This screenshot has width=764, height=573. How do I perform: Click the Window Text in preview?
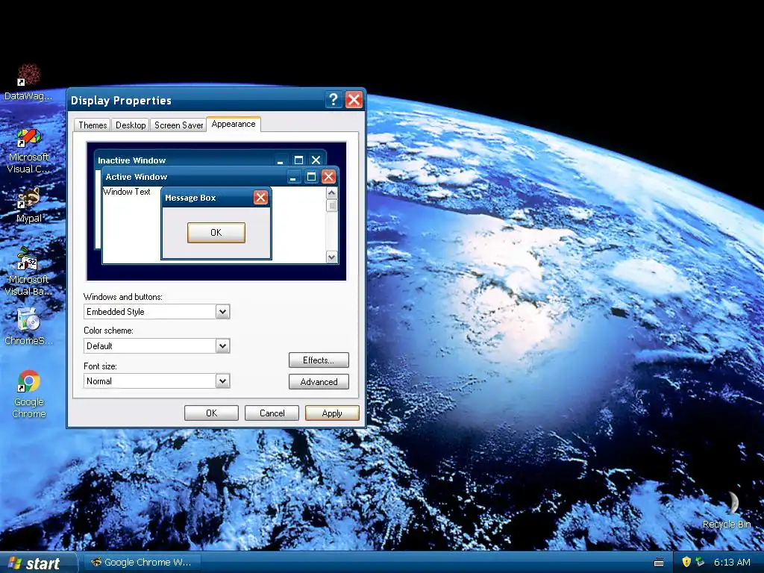127,192
